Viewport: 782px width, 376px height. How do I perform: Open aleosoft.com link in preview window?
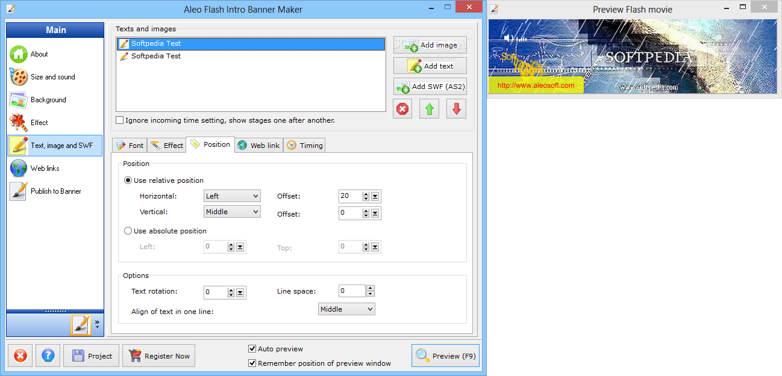[536, 85]
